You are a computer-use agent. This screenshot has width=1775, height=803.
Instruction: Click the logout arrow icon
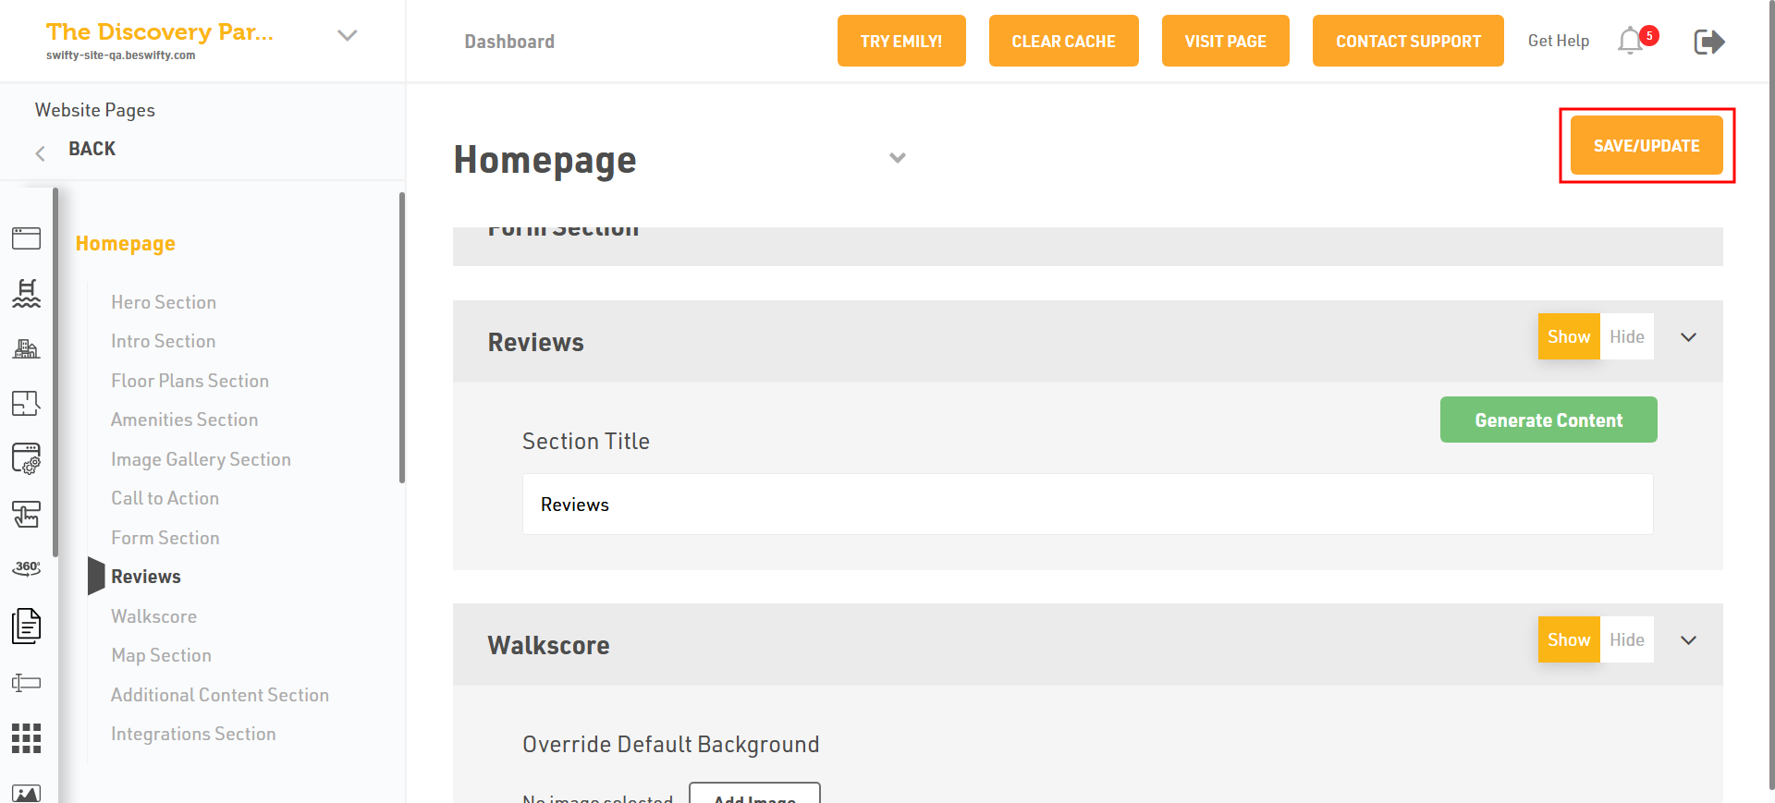1708,42
